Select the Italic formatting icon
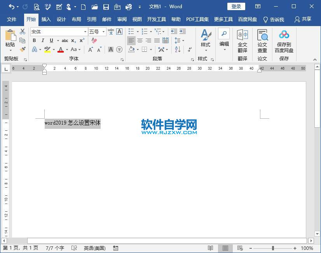 pos(43,40)
